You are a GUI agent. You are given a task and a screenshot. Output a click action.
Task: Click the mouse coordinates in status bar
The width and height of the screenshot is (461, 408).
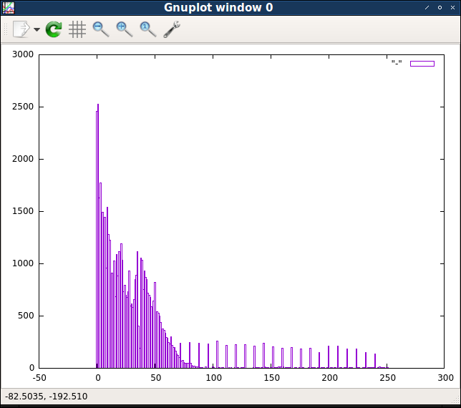pyautogui.click(x=46, y=397)
